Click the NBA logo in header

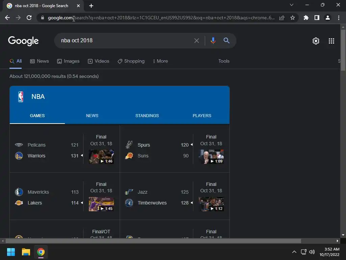click(21, 96)
